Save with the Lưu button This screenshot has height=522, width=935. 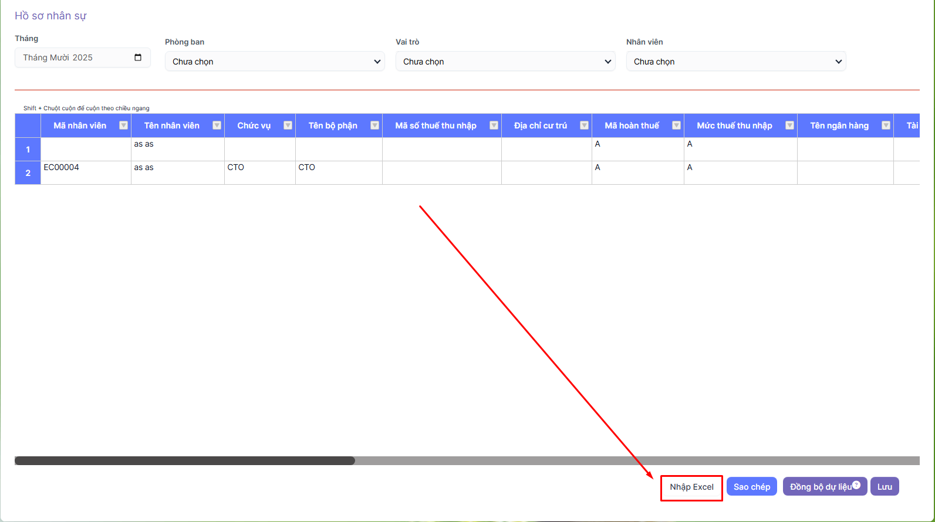pyautogui.click(x=885, y=487)
